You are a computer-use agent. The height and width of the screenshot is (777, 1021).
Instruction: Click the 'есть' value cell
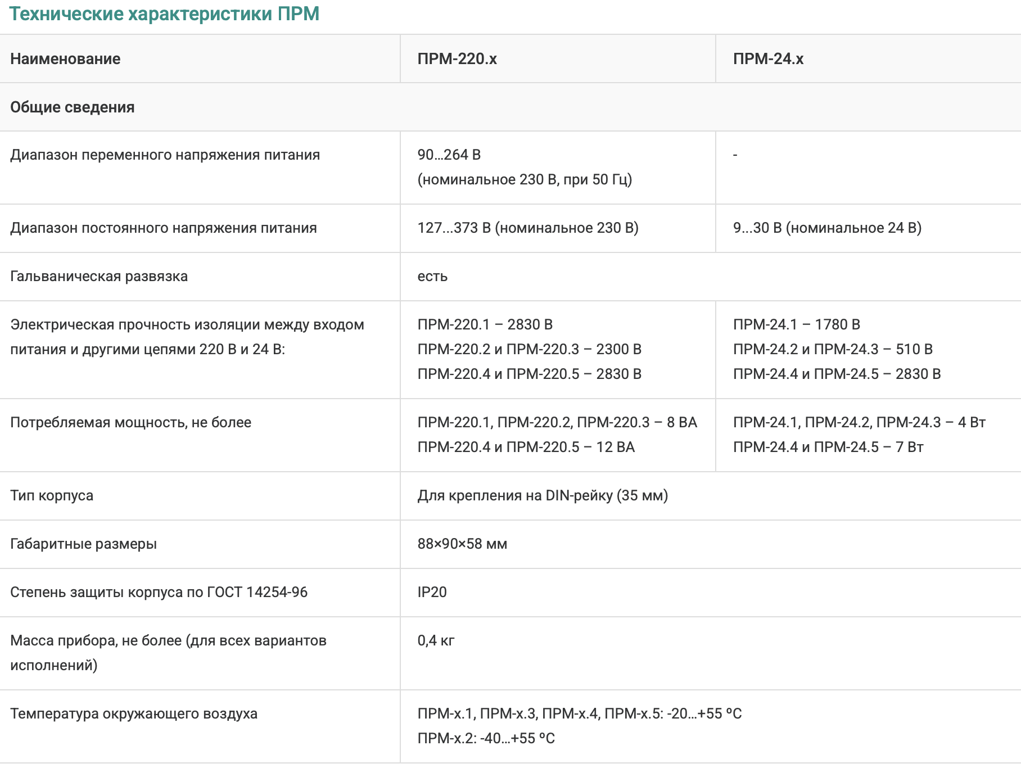coord(432,276)
